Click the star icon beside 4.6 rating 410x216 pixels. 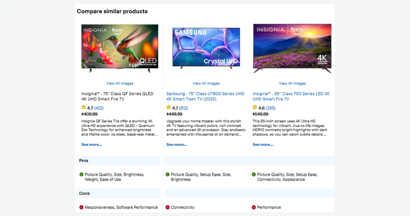[x=255, y=108]
